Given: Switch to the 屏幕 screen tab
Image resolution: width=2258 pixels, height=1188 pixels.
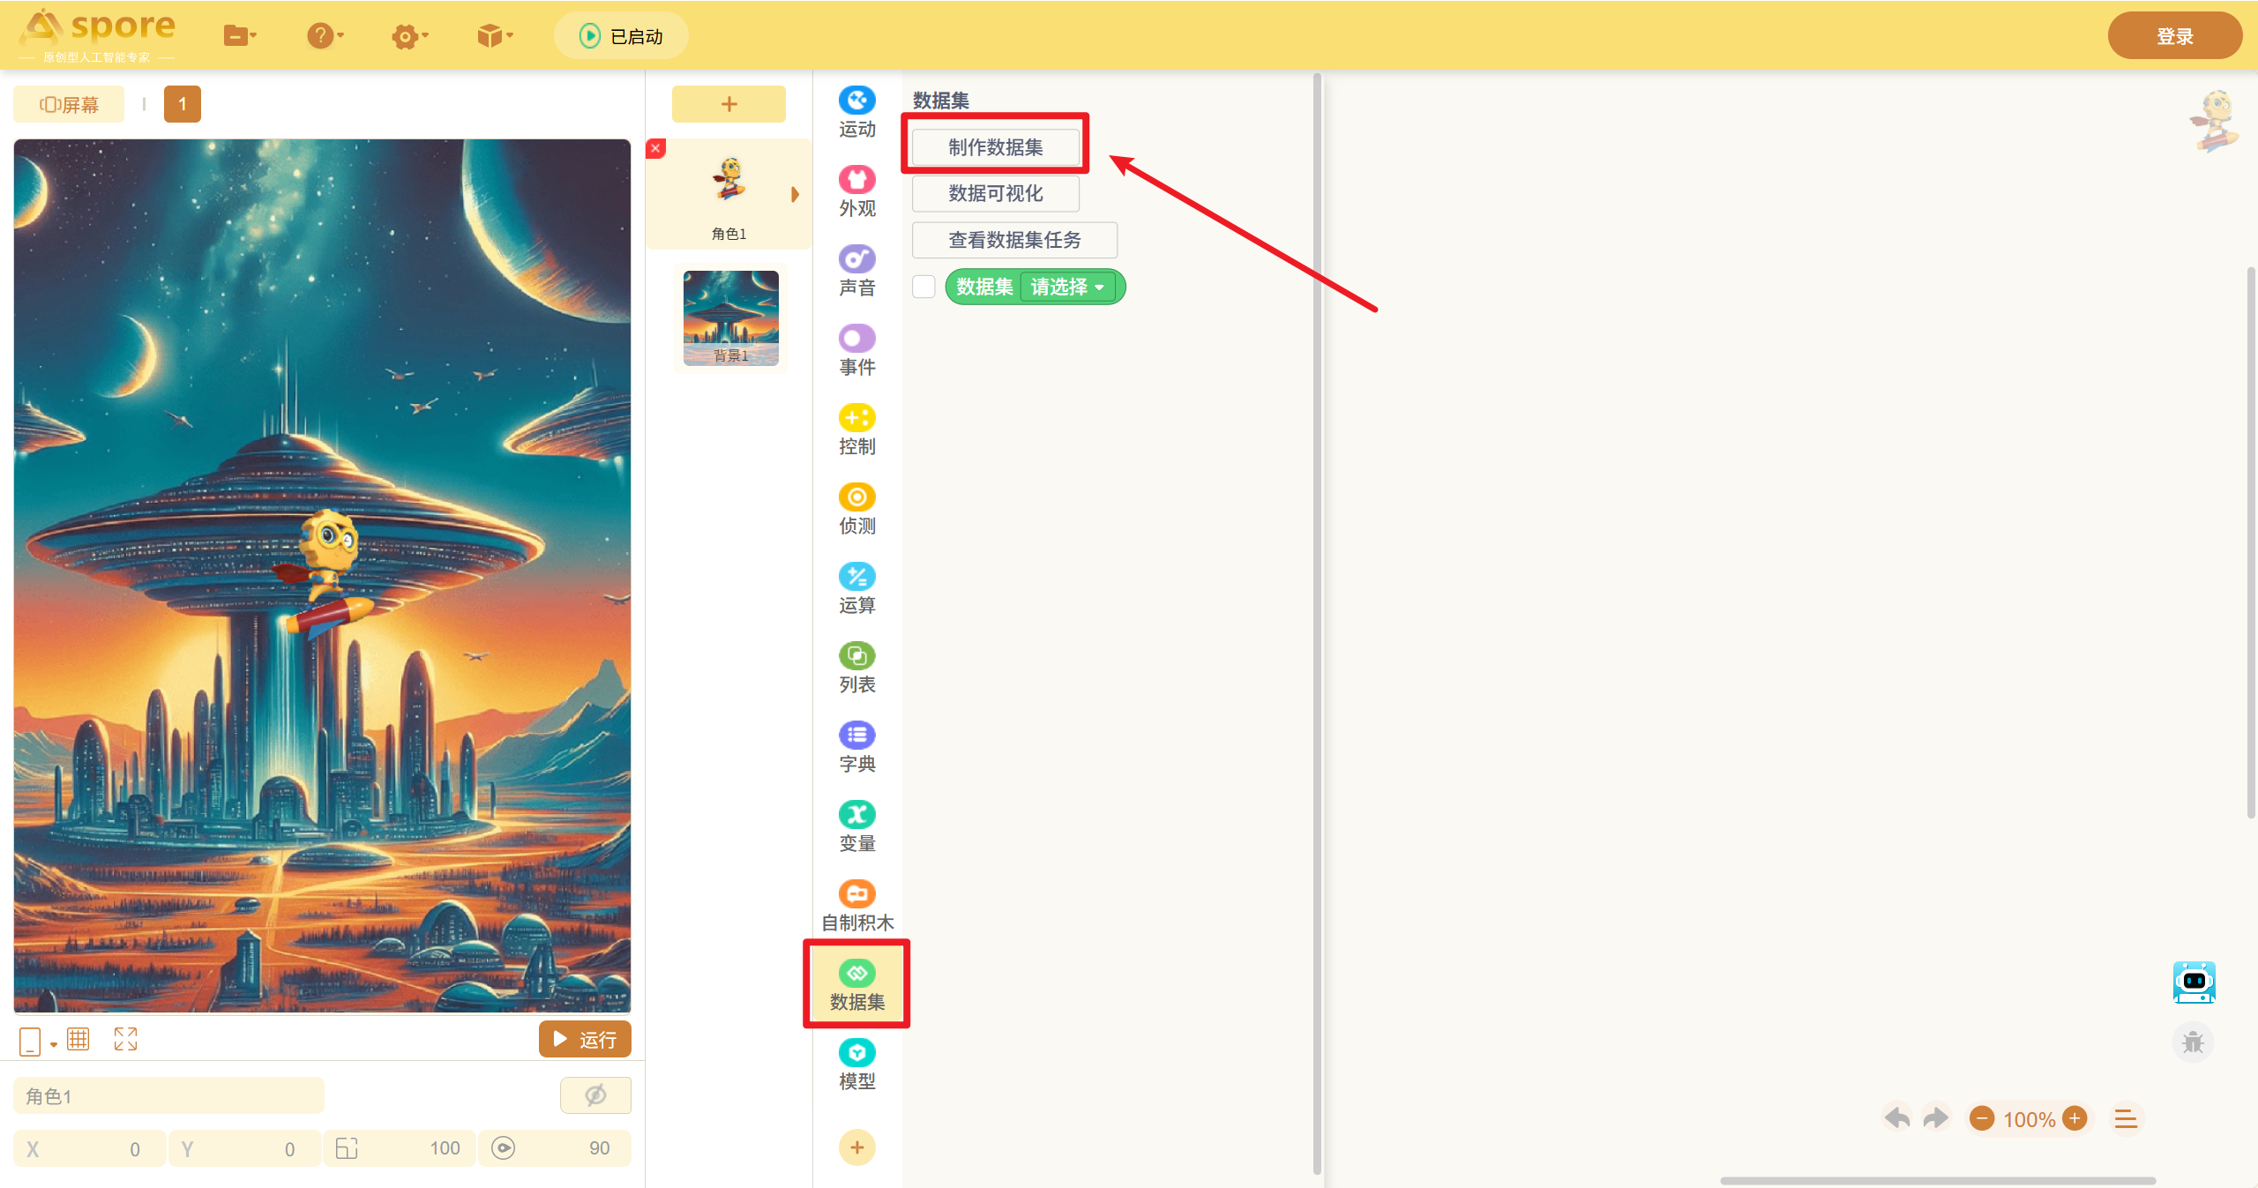Looking at the screenshot, I should pyautogui.click(x=69, y=104).
